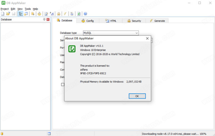Image resolution: width=215 pixels, height=136 pixels.
Task: Tick the checkbox below the database fields
Action: [63, 85]
